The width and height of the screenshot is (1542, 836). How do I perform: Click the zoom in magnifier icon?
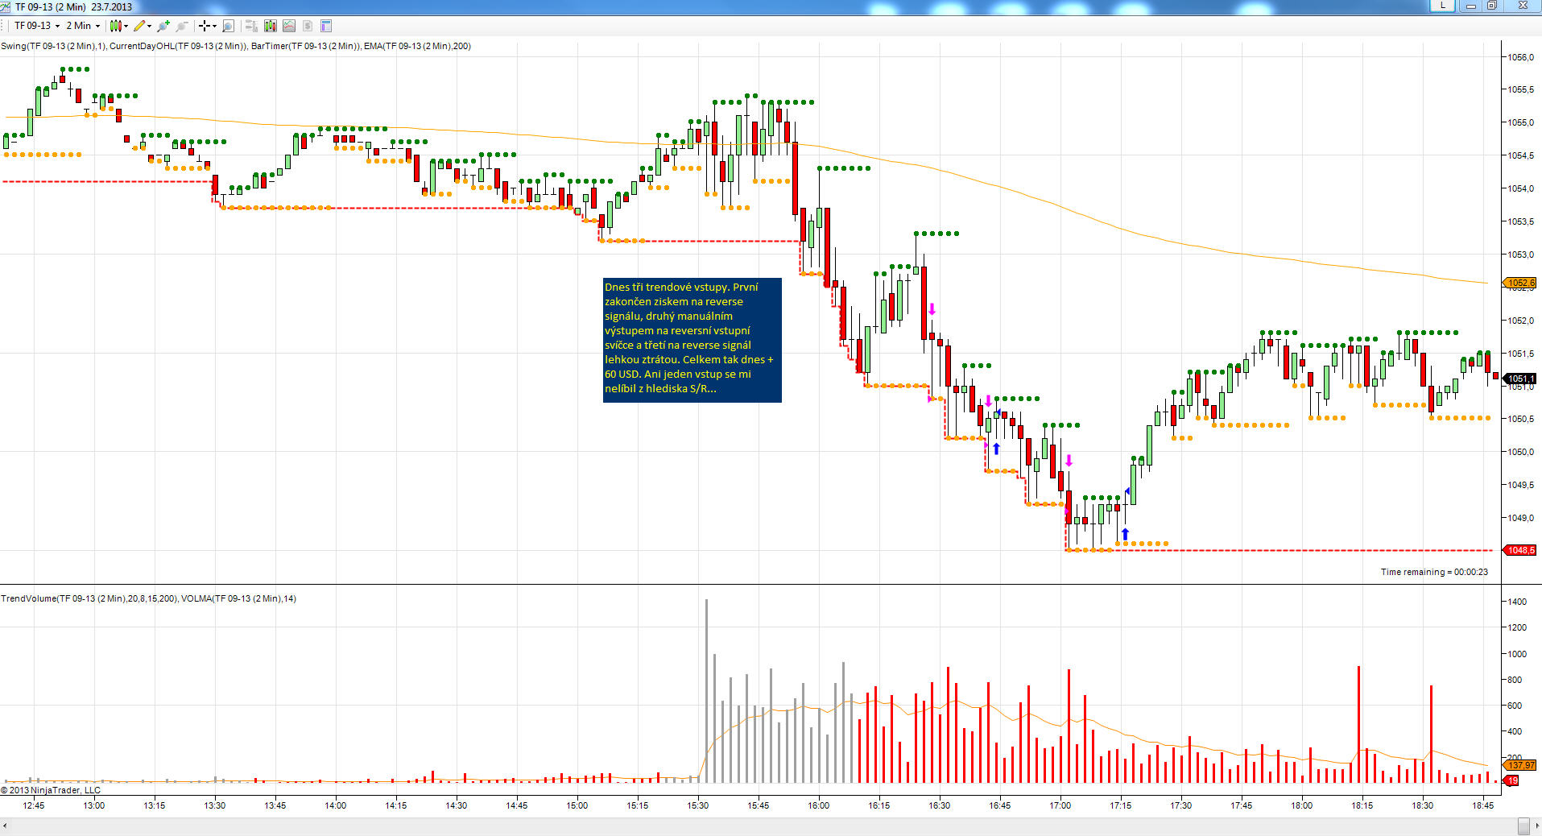(163, 26)
